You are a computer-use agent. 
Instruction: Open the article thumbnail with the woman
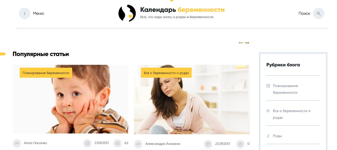point(192,99)
